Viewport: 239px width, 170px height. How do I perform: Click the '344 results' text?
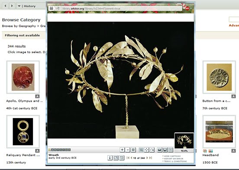16,46
